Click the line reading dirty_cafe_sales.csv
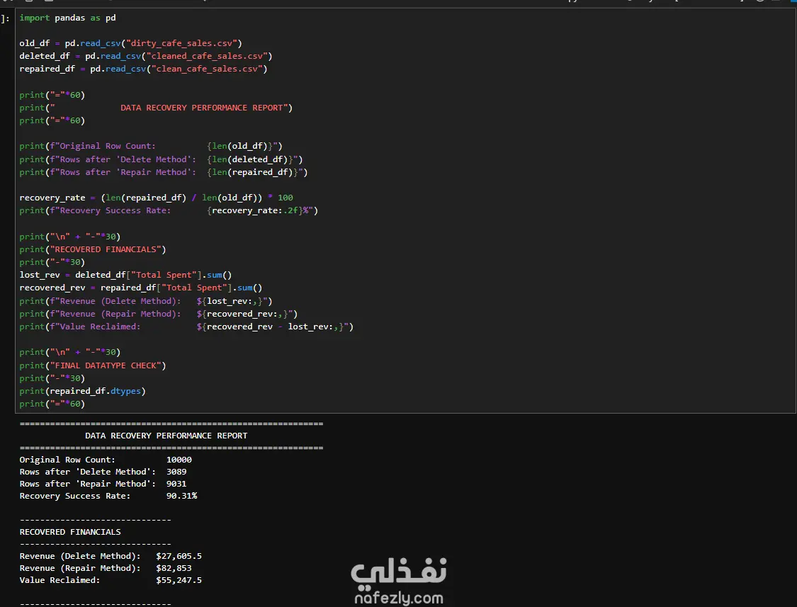The height and width of the screenshot is (607, 797). tap(130, 43)
